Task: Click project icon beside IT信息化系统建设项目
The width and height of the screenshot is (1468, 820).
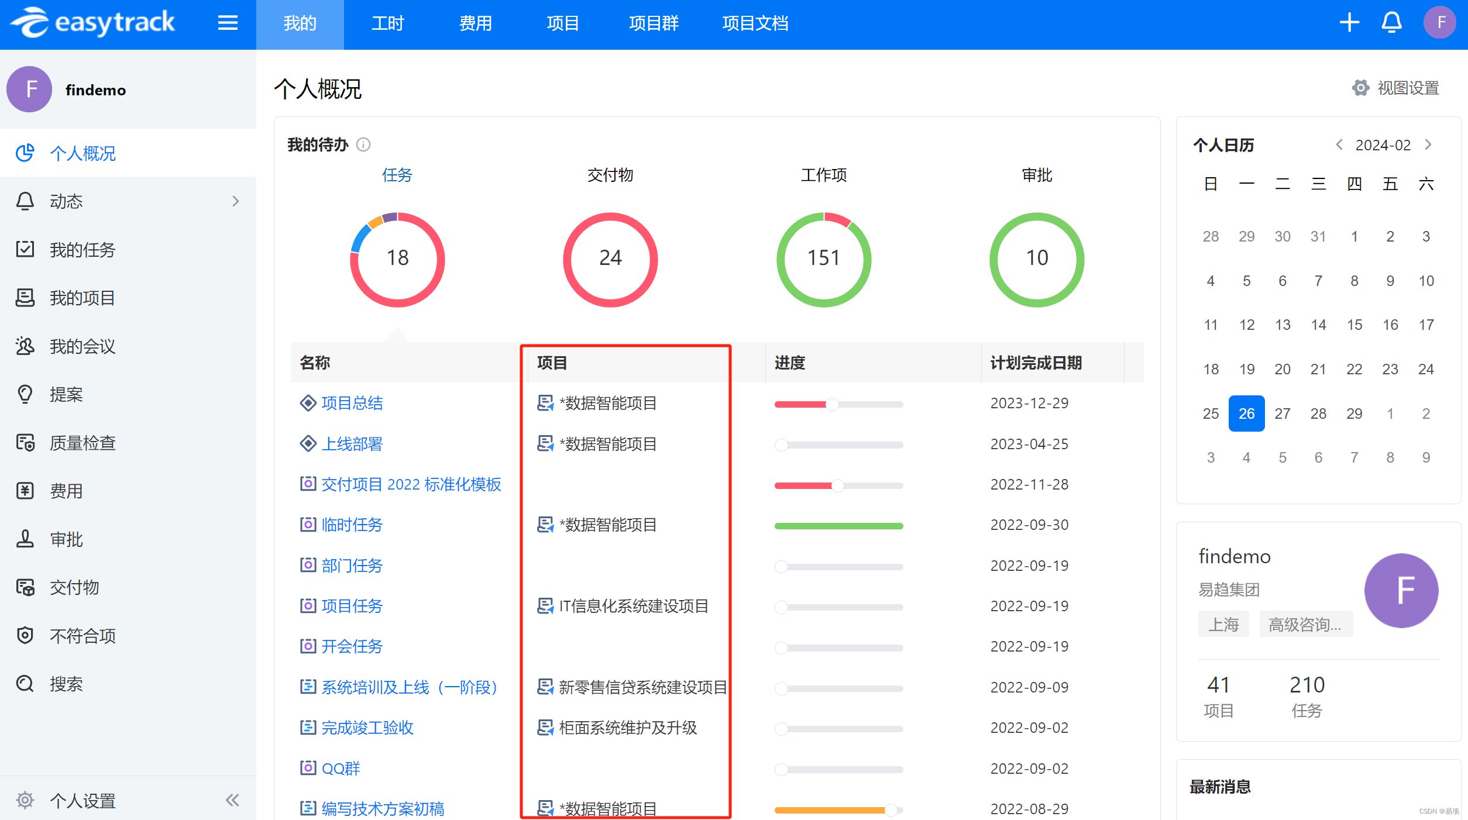Action: 545,606
